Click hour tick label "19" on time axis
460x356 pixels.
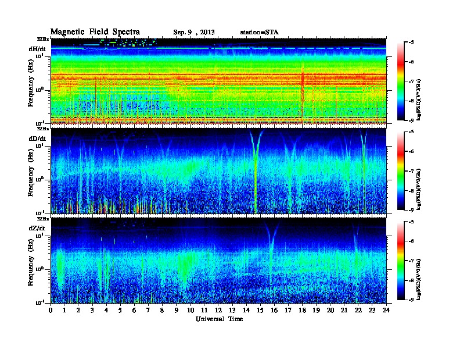pos(316,310)
